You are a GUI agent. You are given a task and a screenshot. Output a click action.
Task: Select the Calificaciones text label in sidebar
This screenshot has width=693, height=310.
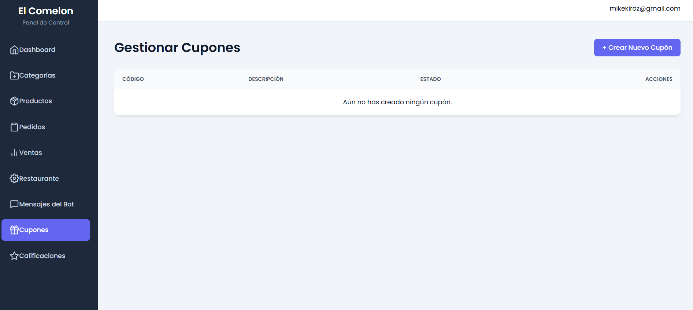click(42, 256)
